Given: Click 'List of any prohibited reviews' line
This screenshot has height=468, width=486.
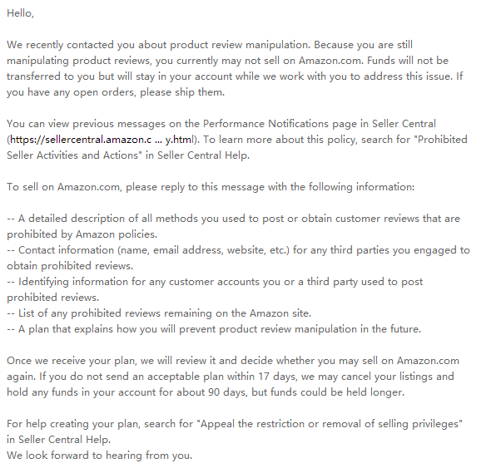Looking at the screenshot, I should 159,313.
